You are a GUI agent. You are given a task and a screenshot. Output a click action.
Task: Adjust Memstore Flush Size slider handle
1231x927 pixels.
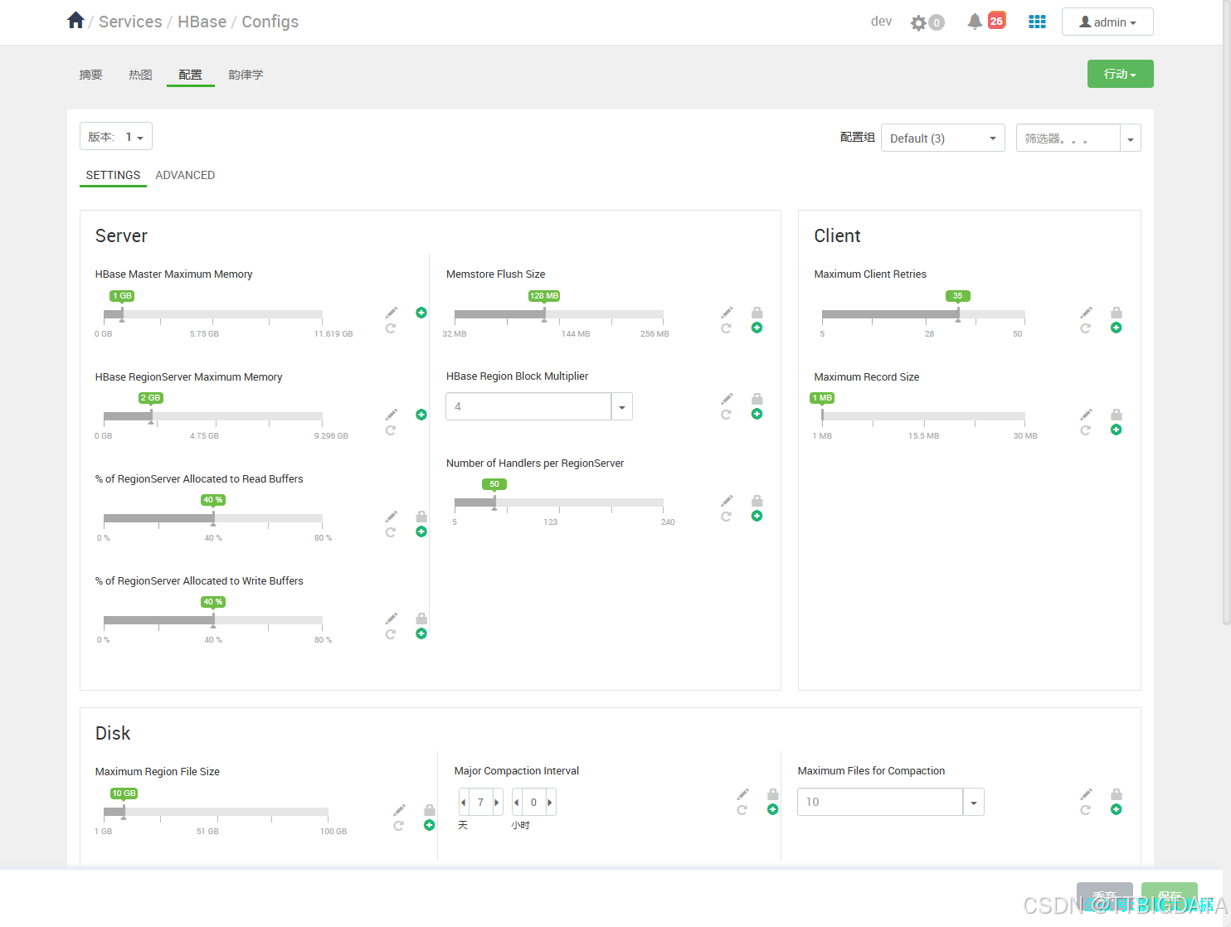(544, 314)
